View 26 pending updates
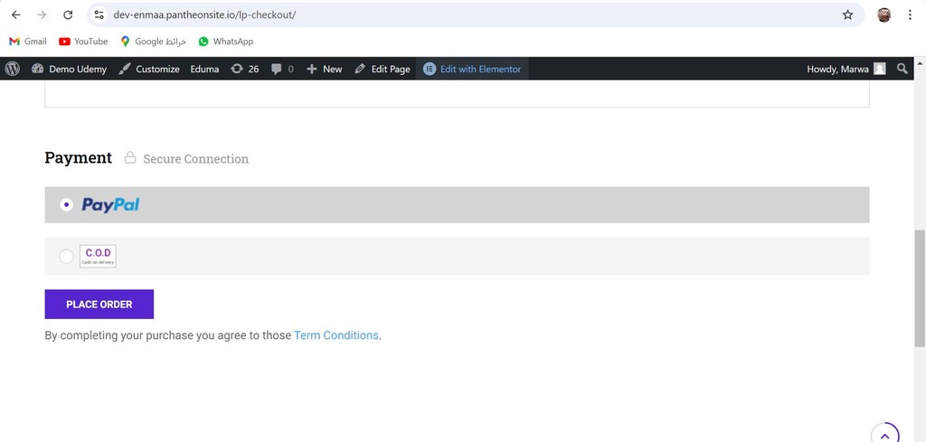This screenshot has height=442, width=926. (x=244, y=69)
